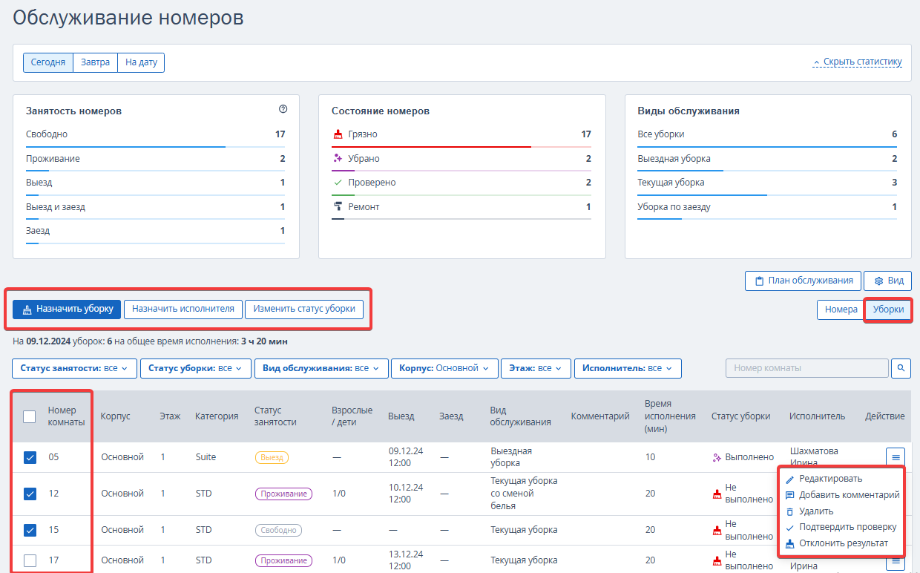The width and height of the screenshot is (920, 573).
Task: Toggle the select-all checkbox in the table header
Action: coord(30,417)
